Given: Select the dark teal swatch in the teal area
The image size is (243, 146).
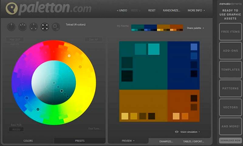Looking at the screenshot, I should point(127,63).
